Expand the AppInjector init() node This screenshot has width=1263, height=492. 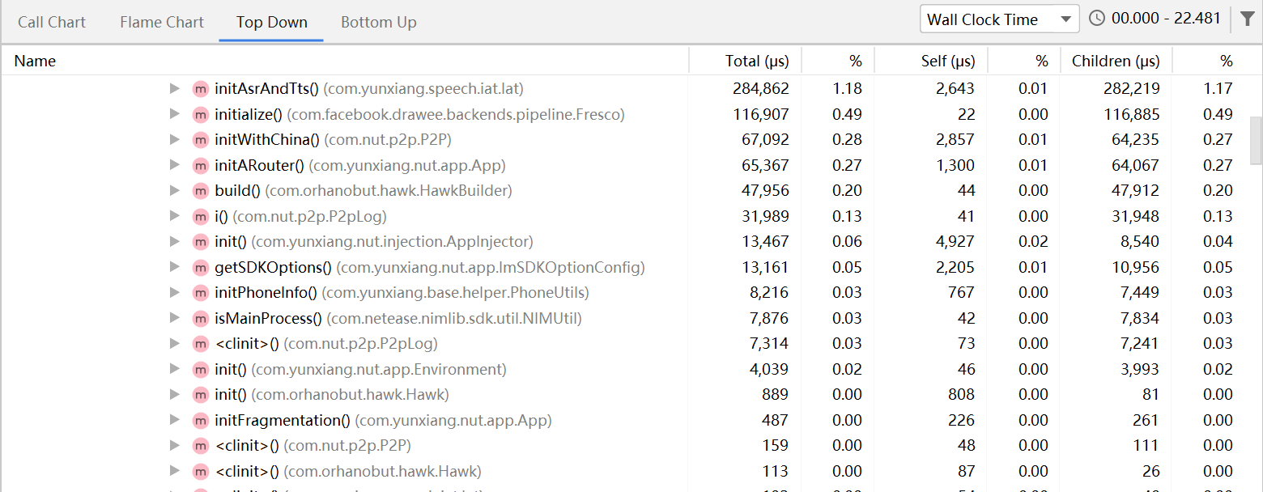click(x=174, y=242)
